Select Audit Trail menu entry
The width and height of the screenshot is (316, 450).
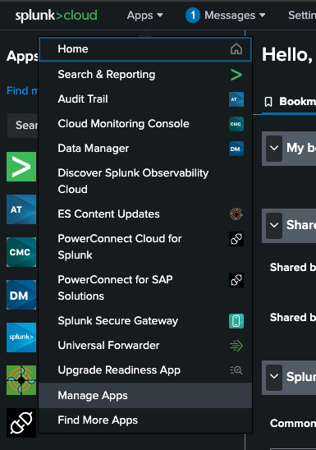coord(145,99)
